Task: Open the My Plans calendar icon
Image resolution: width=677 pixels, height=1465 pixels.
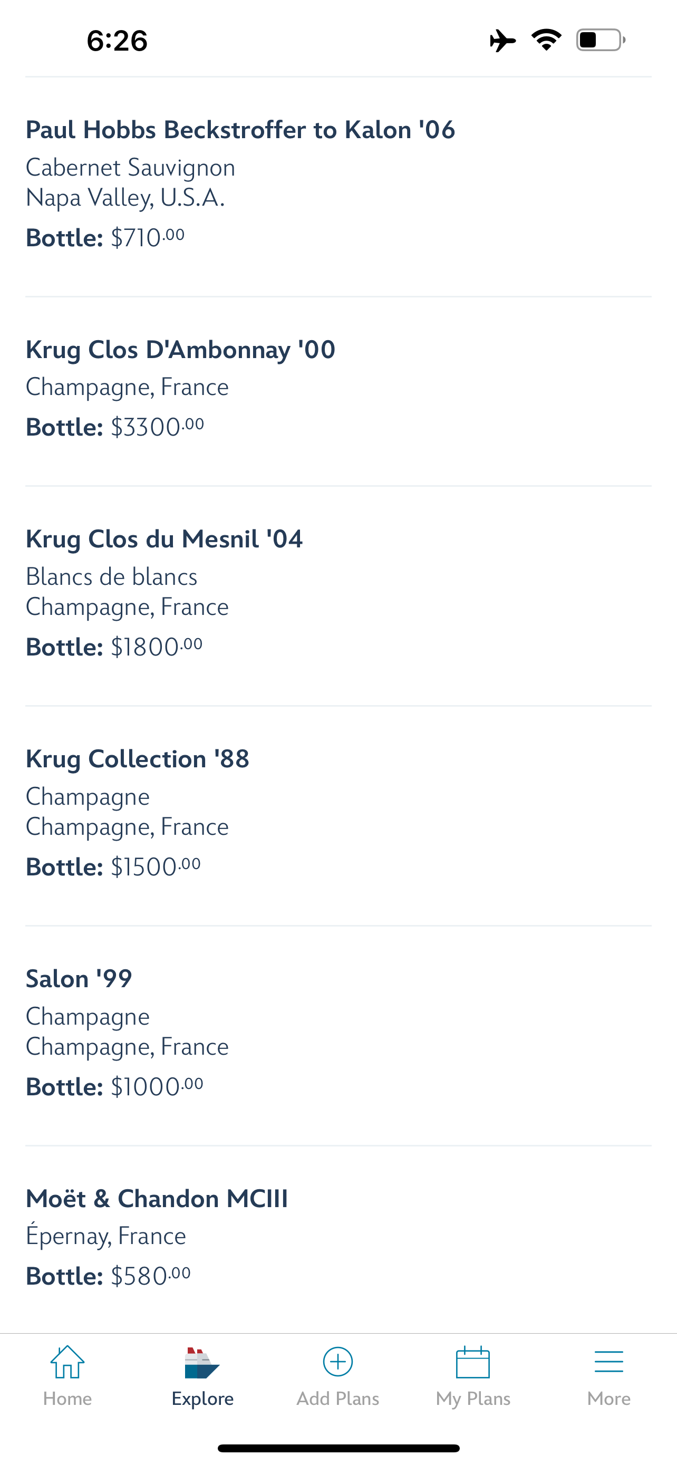Action: [473, 1362]
